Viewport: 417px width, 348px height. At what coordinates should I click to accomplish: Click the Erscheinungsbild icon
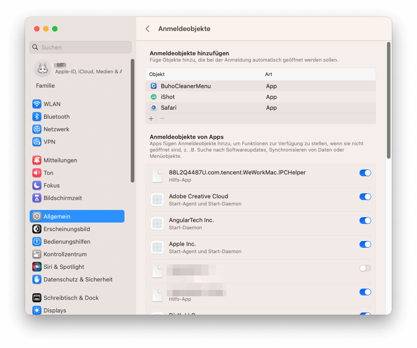click(37, 229)
